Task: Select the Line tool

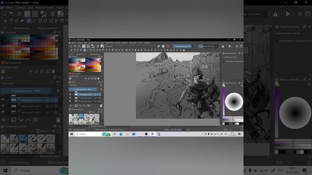Action: click(x=88, y=50)
